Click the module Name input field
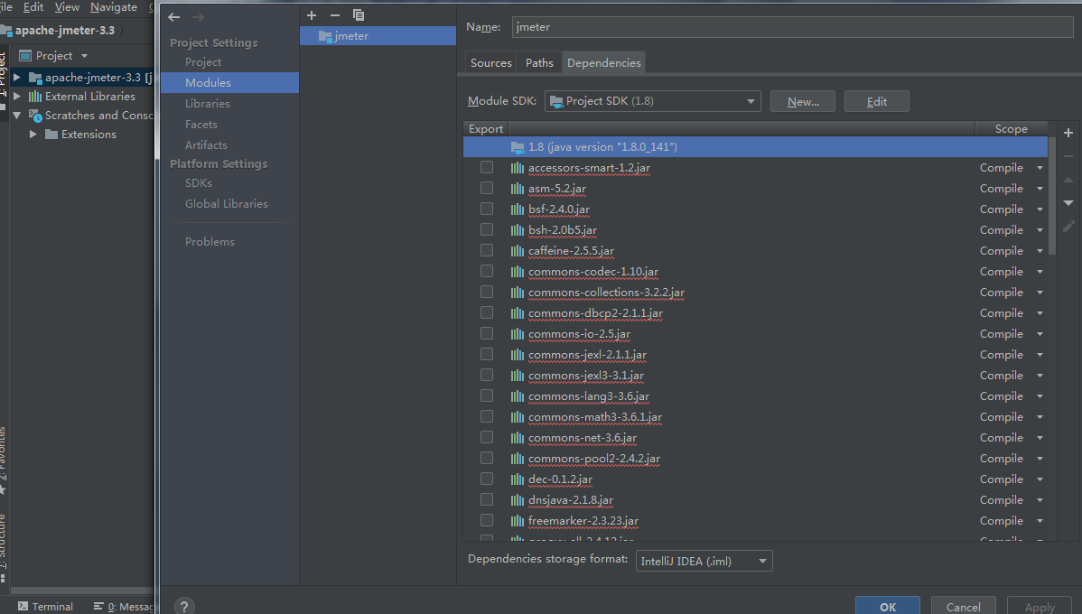The image size is (1082, 614). pos(792,27)
